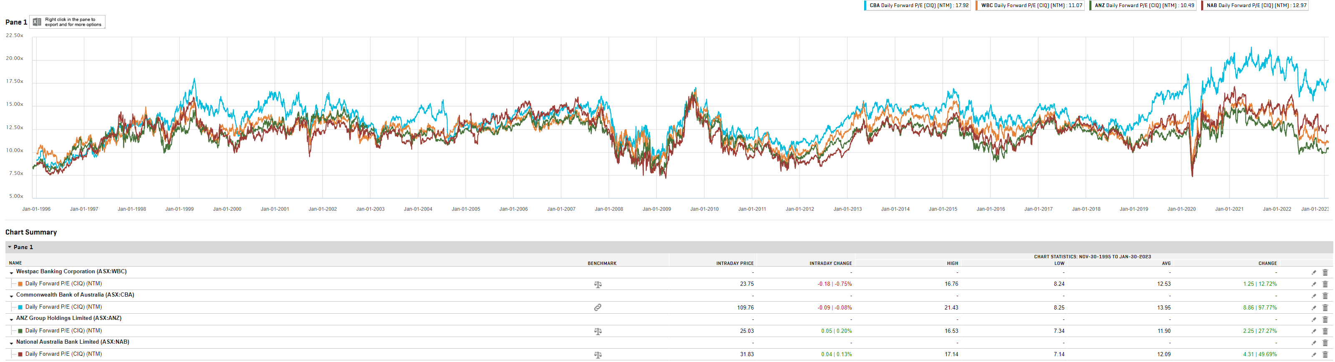Click the Excel export icon beside Pane 1

[37, 22]
